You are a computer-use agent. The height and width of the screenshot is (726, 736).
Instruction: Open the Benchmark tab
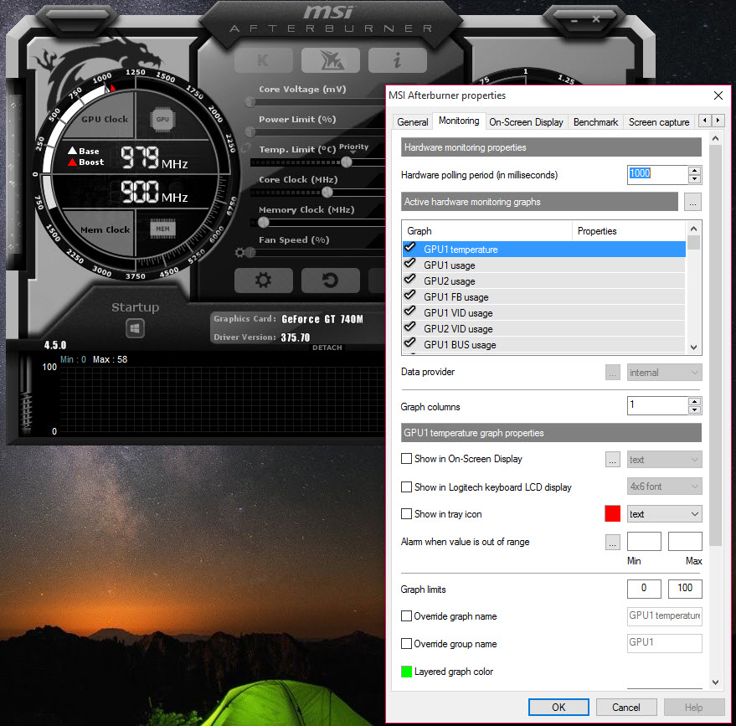pos(595,122)
